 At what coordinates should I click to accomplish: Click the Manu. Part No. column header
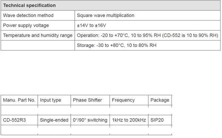click(x=19, y=100)
